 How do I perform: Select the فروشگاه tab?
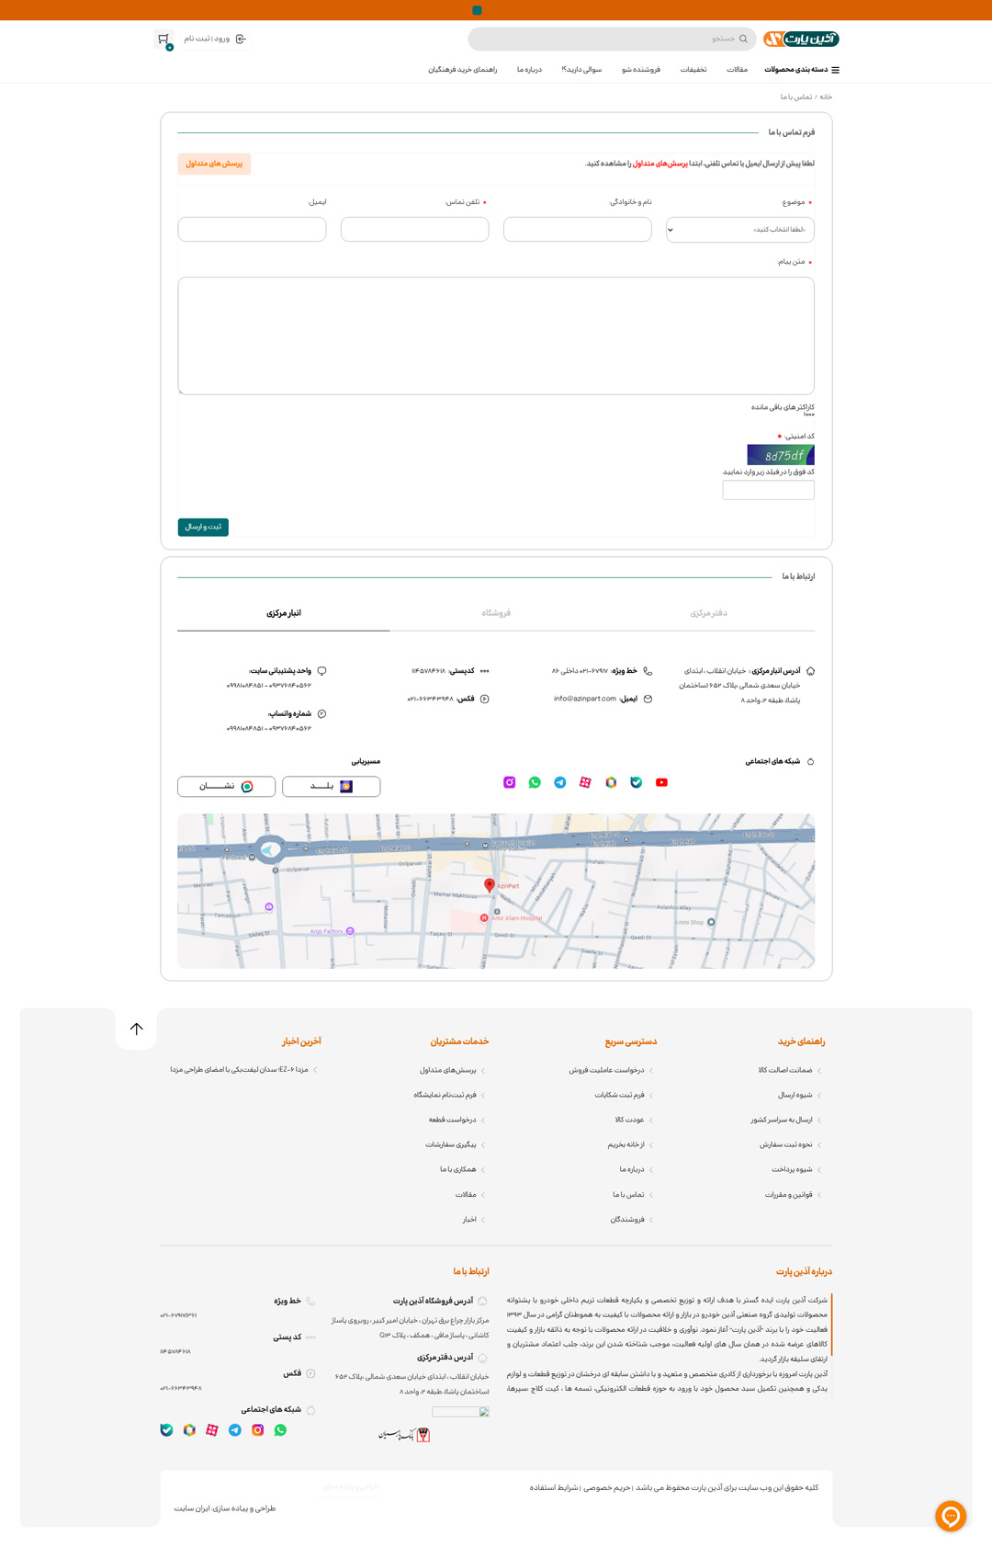tap(496, 613)
